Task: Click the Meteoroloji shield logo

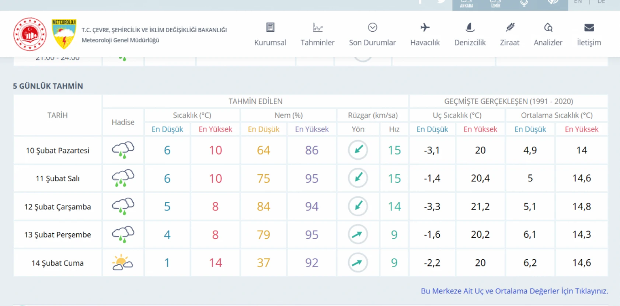Action: pos(64,34)
